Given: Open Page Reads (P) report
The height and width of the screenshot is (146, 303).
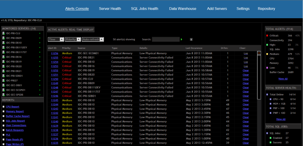Looking at the screenshot, I should (14, 140).
